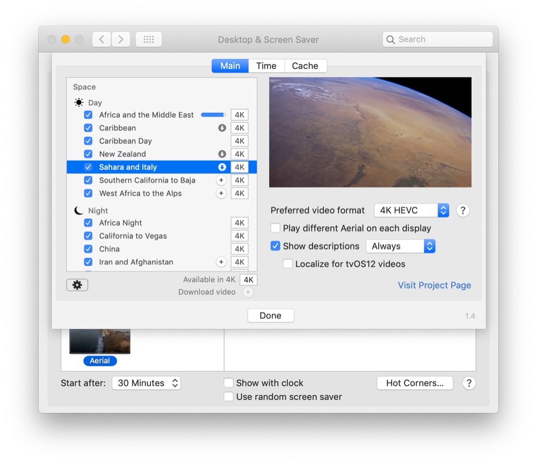Switch to the Time tab
Viewport: 537px width, 464px height.
click(266, 66)
